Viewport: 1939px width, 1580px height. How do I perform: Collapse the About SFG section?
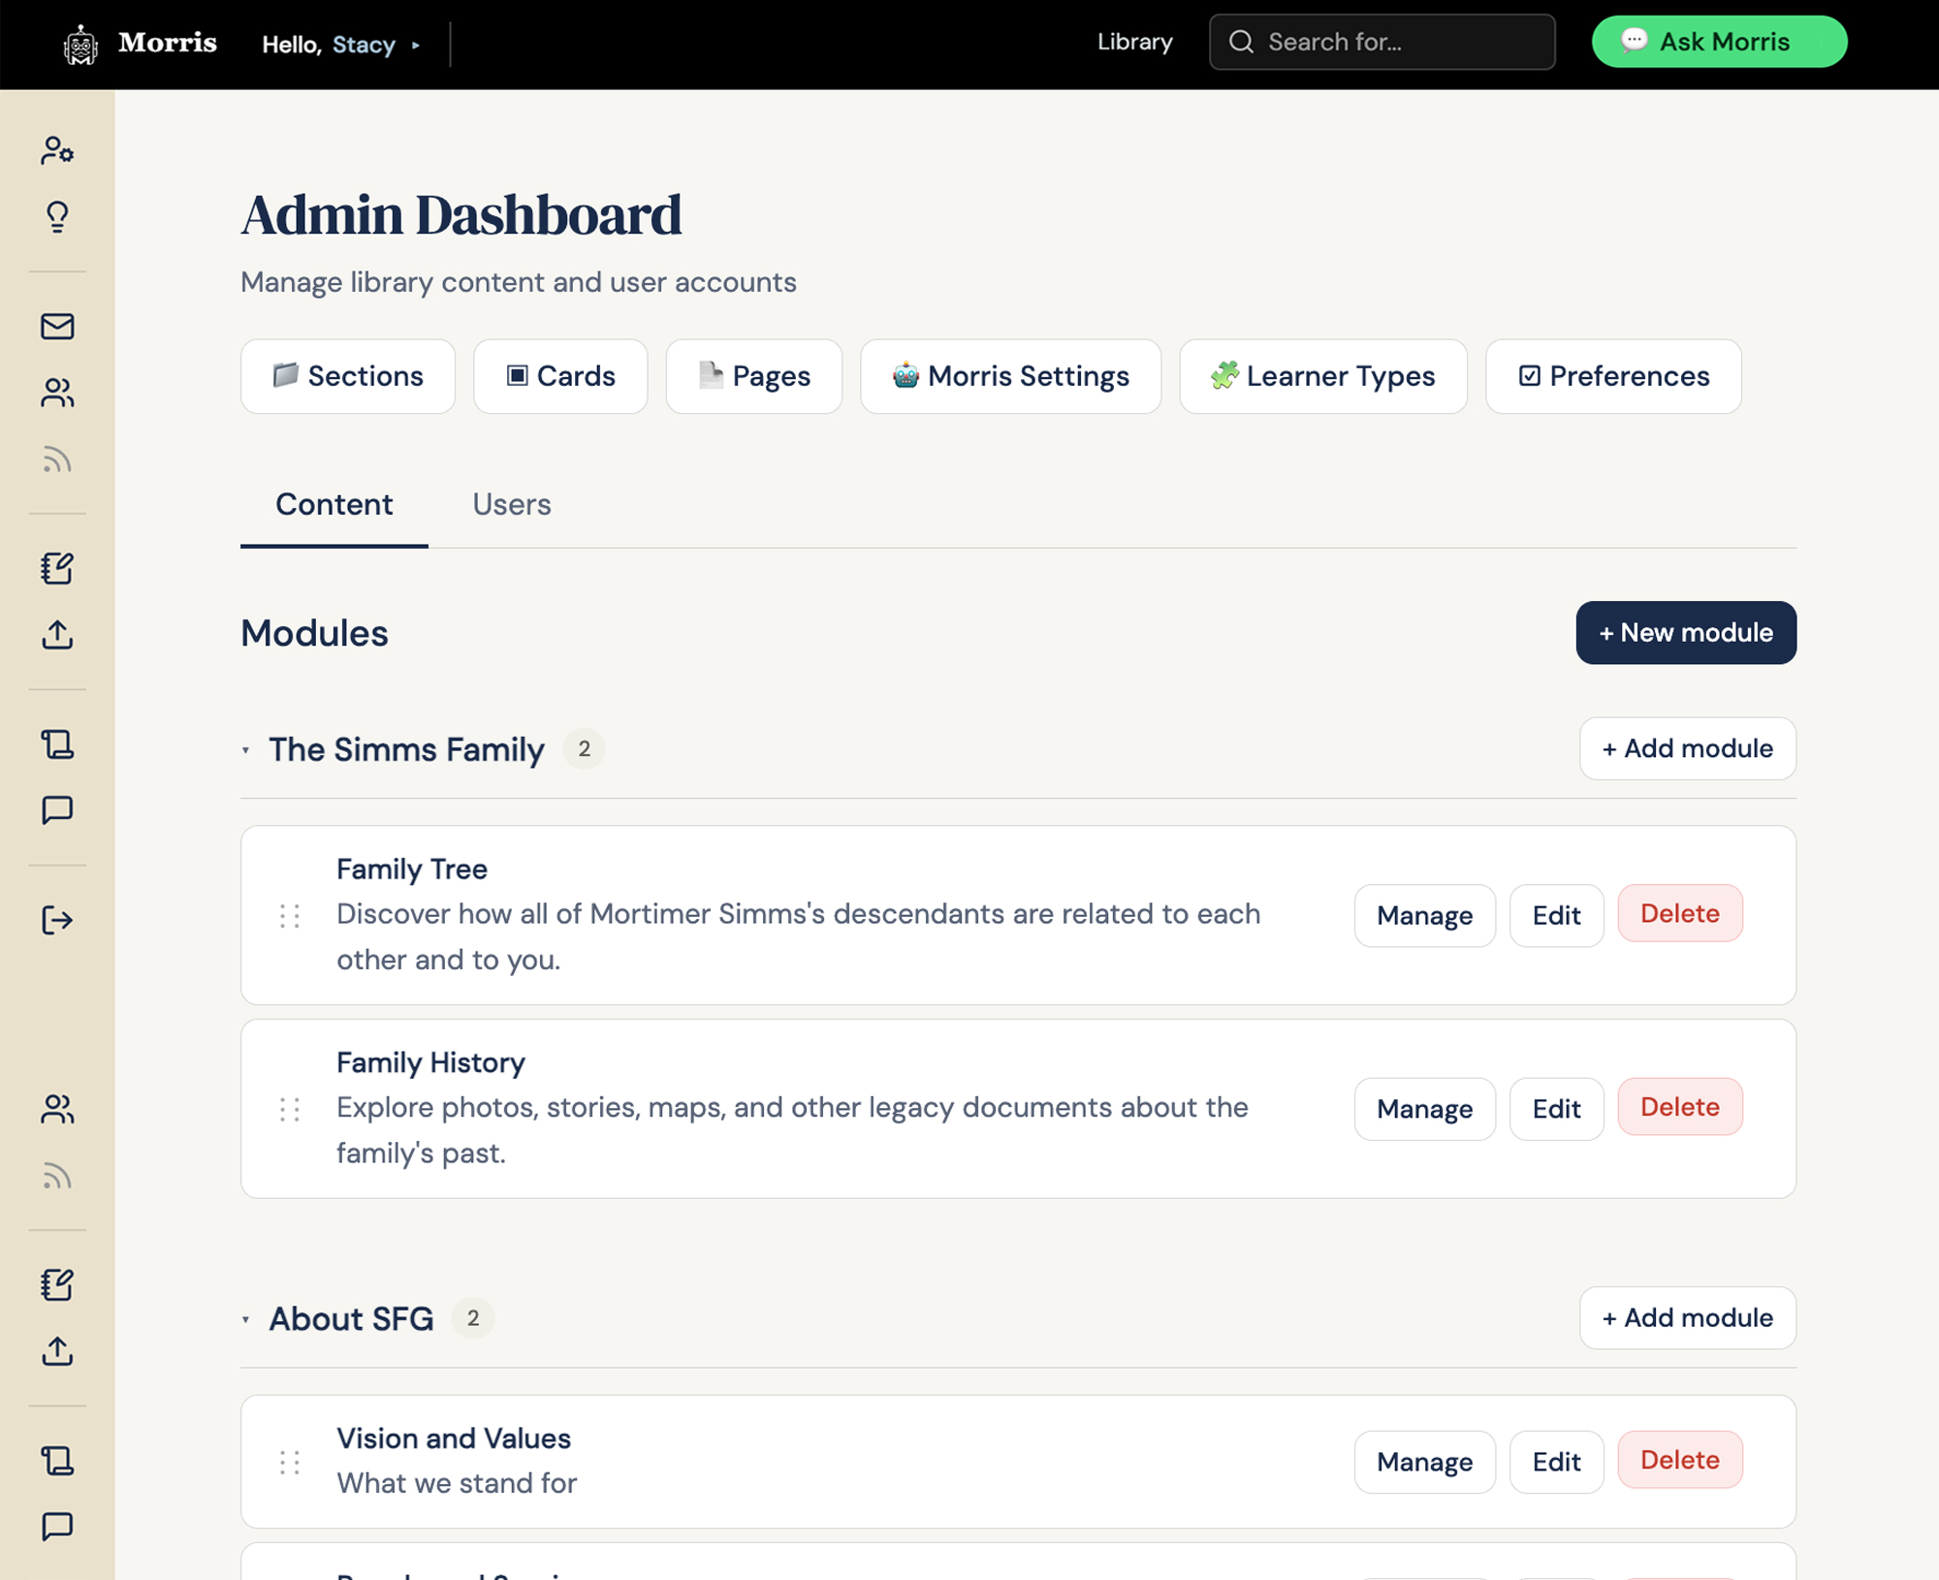[x=246, y=1319]
